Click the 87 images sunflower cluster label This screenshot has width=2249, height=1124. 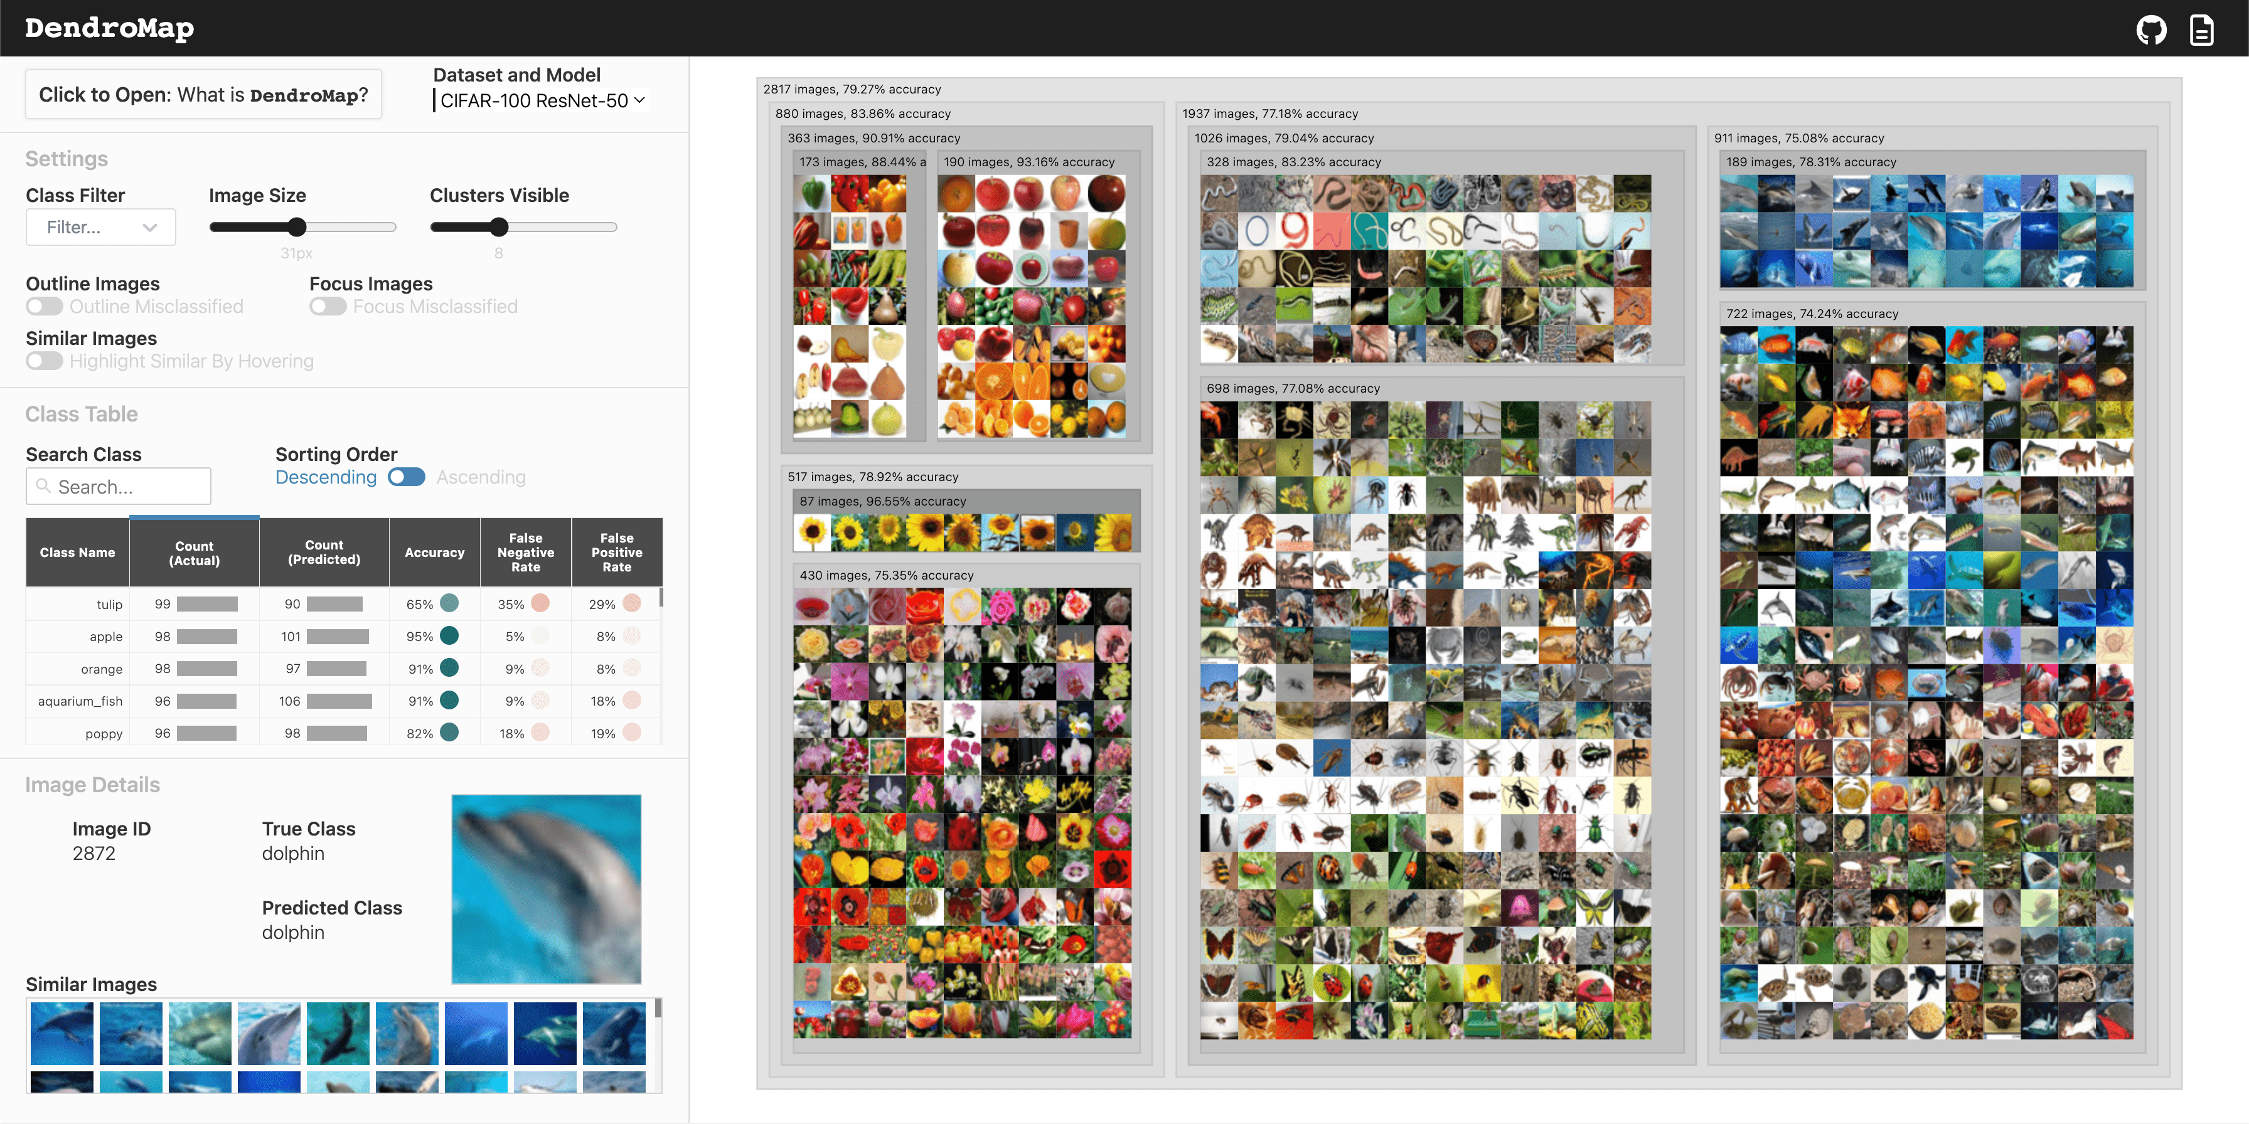(882, 501)
